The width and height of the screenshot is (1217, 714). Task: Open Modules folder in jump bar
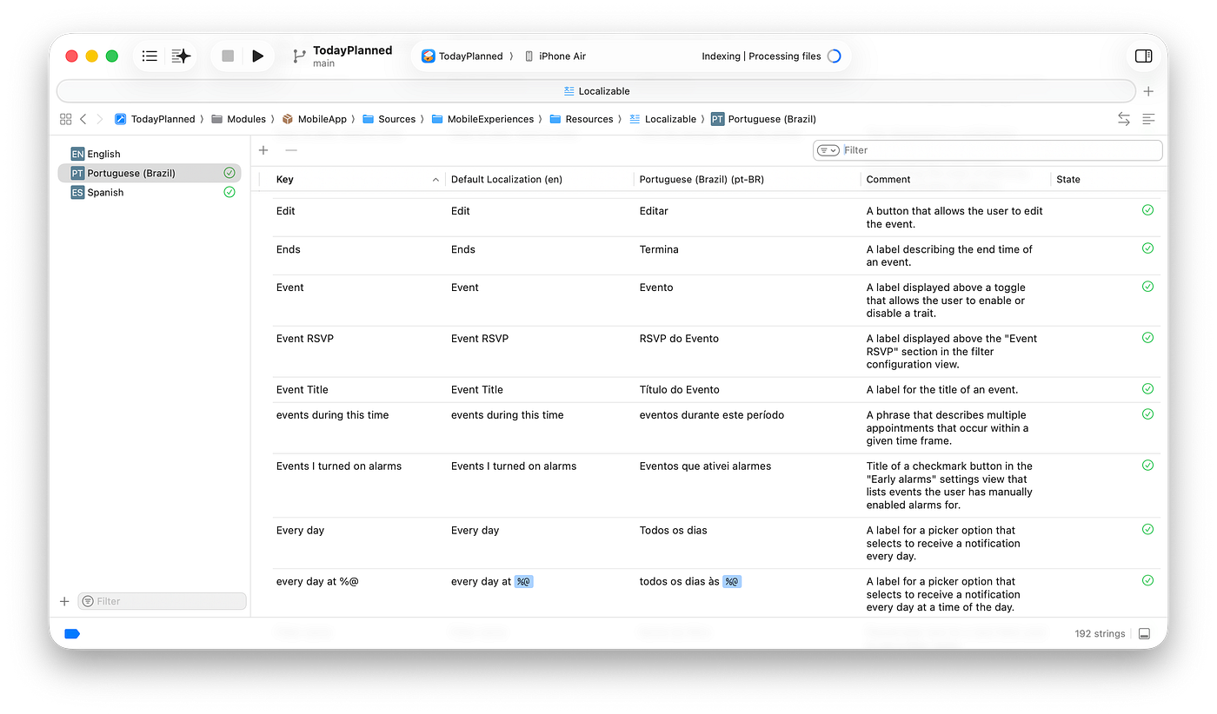click(239, 119)
